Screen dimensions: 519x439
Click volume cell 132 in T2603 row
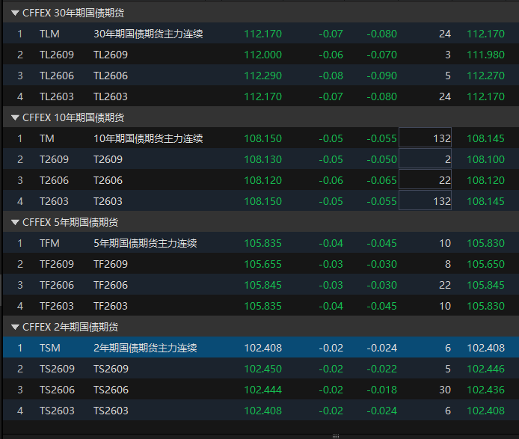pyautogui.click(x=425, y=200)
